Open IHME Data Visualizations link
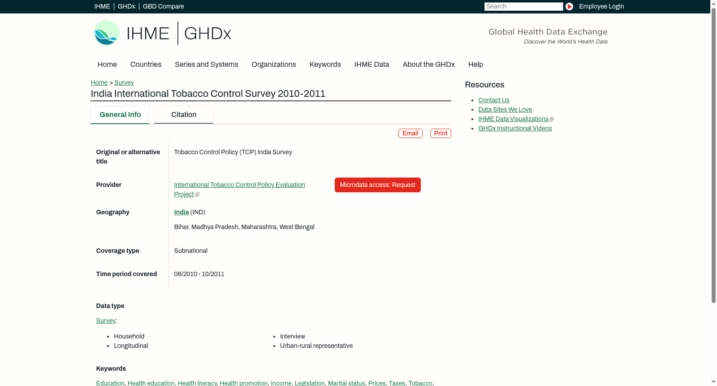The image size is (717, 386). pyautogui.click(x=513, y=119)
